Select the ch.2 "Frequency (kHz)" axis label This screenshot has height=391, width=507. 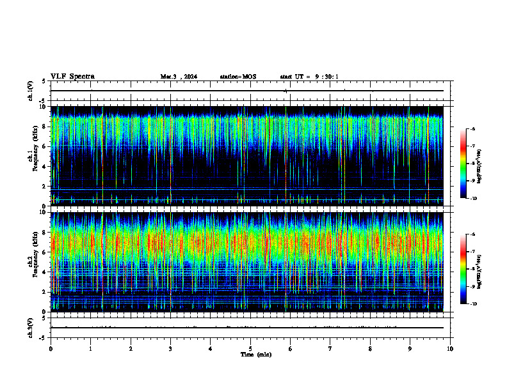pos(36,255)
